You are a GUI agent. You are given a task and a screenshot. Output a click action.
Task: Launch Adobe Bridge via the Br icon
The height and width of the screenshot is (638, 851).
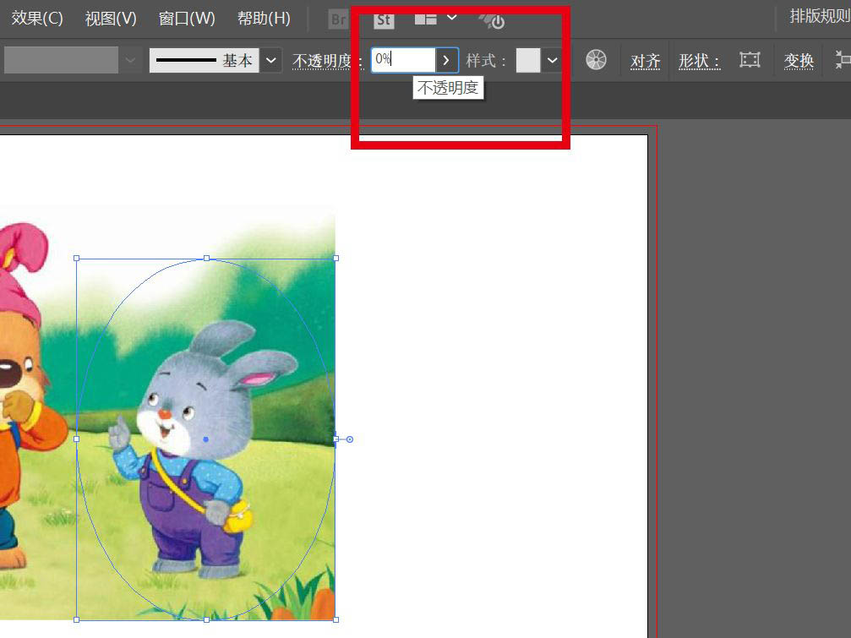pos(338,20)
